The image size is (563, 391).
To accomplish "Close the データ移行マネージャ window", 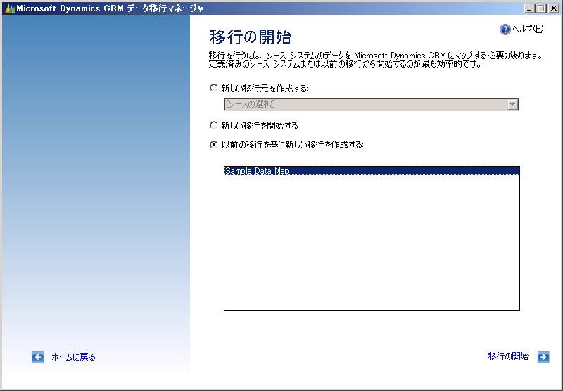I will pyautogui.click(x=554, y=8).
